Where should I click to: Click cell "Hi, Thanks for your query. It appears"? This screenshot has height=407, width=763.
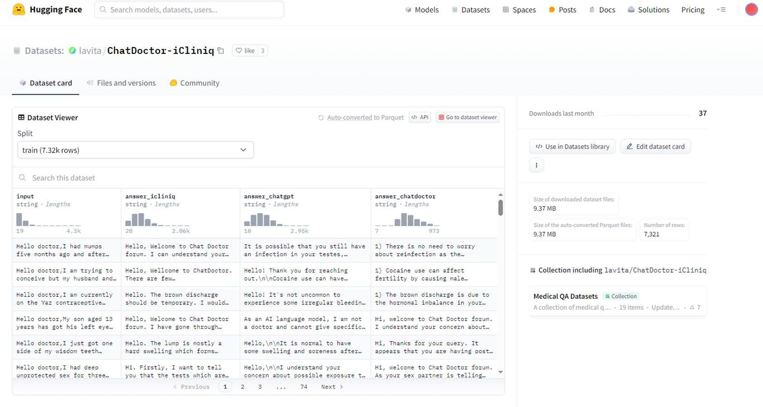pos(434,347)
